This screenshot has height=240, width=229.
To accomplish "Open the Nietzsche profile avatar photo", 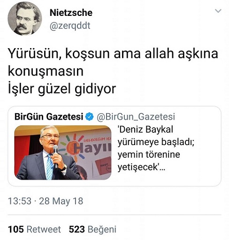I will (x=25, y=19).
